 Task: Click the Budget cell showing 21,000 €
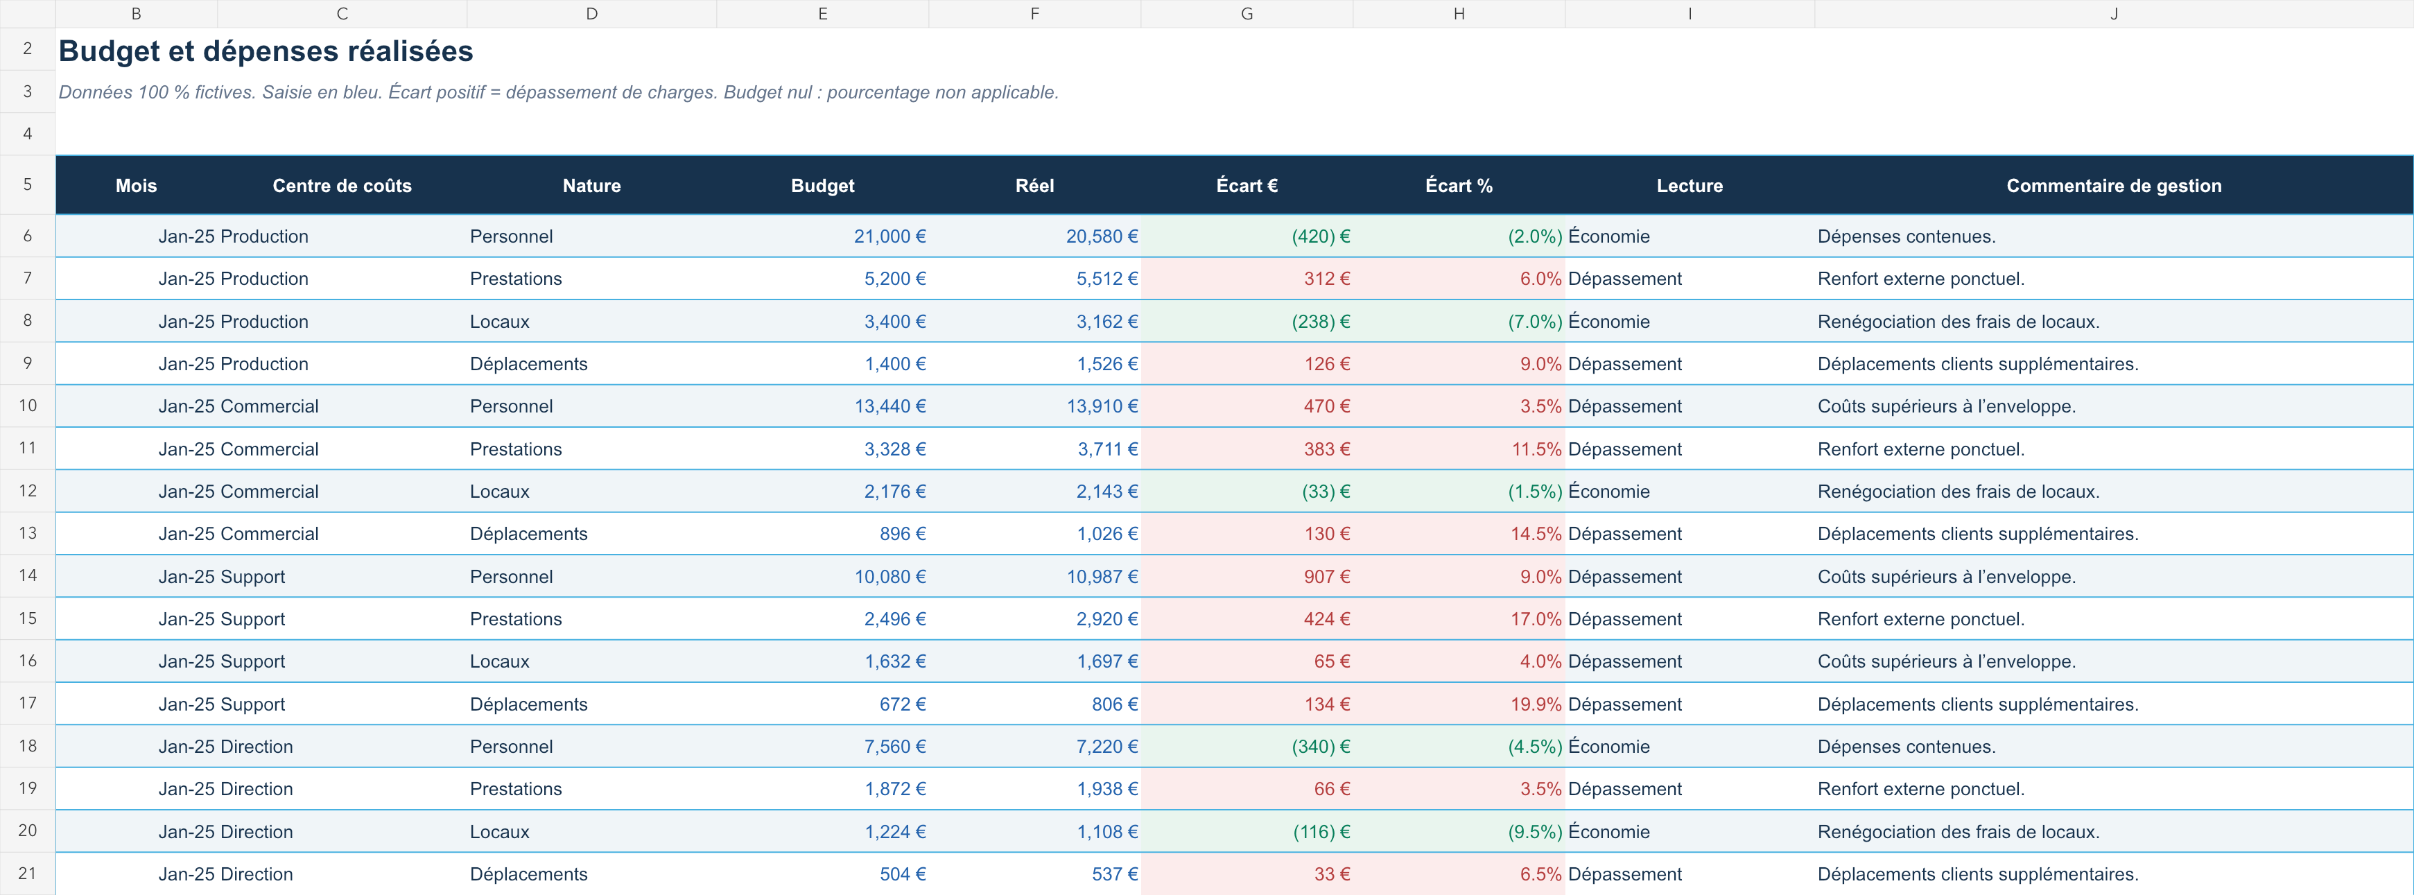tap(822, 236)
